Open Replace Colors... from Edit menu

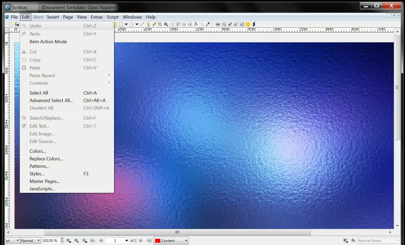pos(67,158)
